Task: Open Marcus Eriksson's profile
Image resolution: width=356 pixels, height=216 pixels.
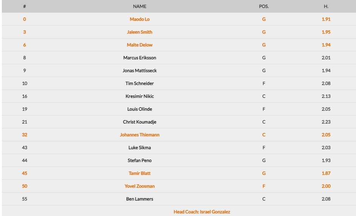Action: [x=140, y=58]
